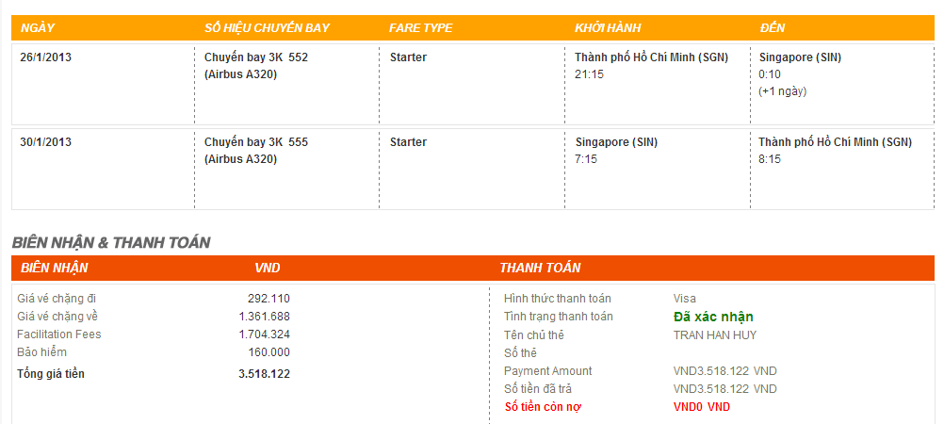Click the cardholder name TRAN HAN HUY
The height and width of the screenshot is (424, 944).
point(714,334)
